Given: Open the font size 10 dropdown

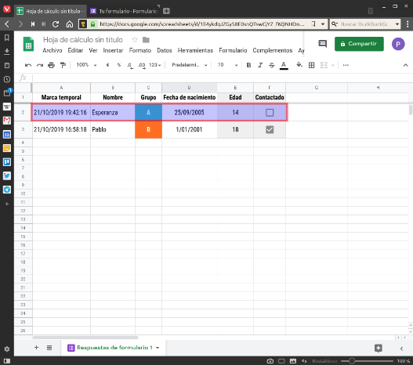Looking at the screenshot, I should click(x=228, y=65).
